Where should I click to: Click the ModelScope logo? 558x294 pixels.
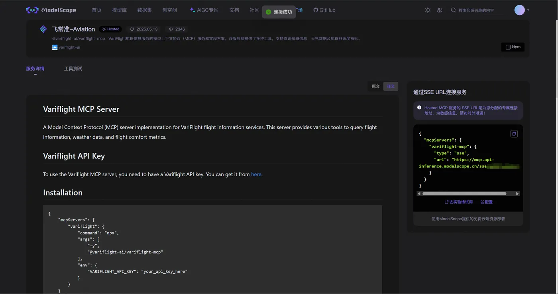[x=51, y=10]
